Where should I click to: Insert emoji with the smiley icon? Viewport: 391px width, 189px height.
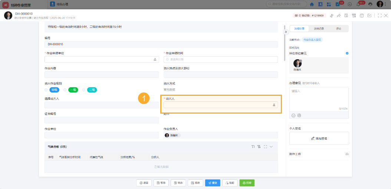pyautogui.click(x=293, y=115)
